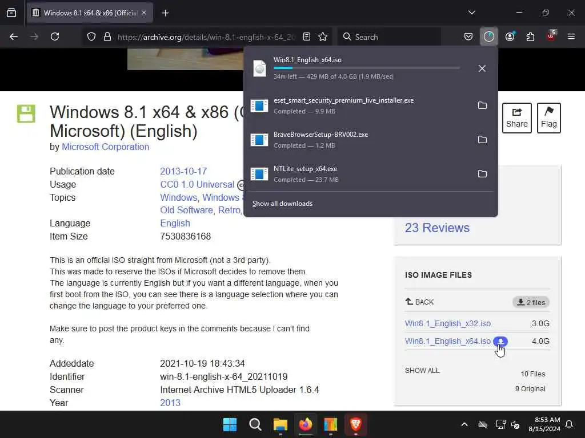
Task: Focus the Search box
Action: (x=390, y=37)
